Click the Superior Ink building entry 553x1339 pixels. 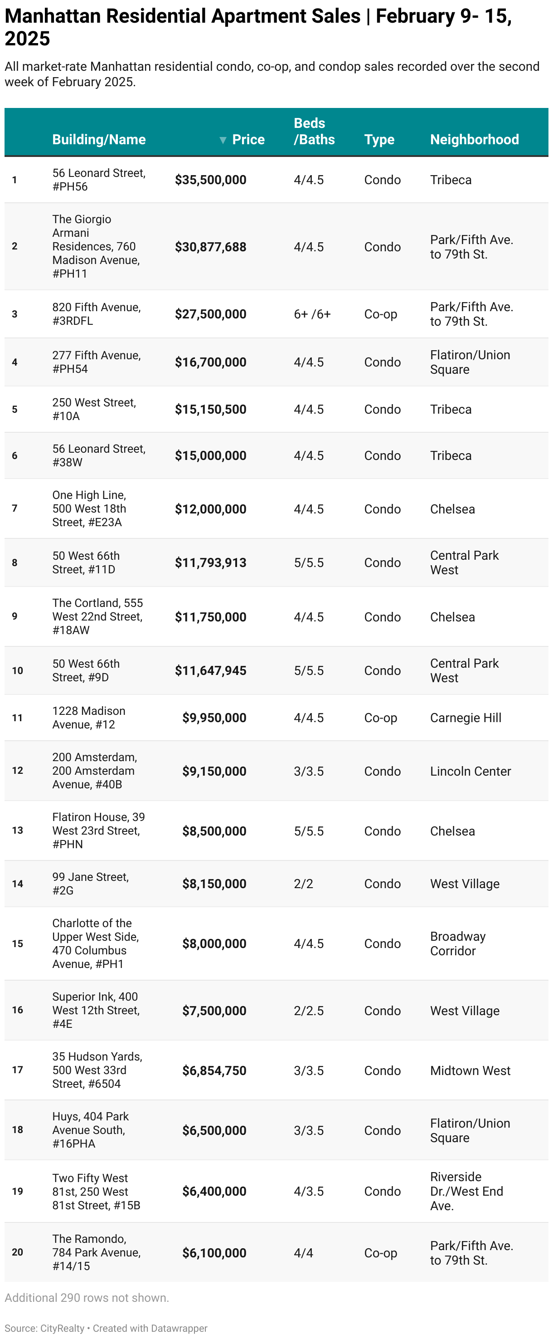(x=96, y=1010)
